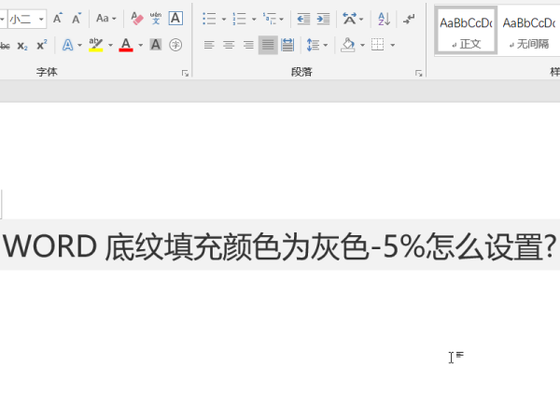Open the phonetic guide (wén) tool
Screen dimensions: 560x420
coord(156,19)
